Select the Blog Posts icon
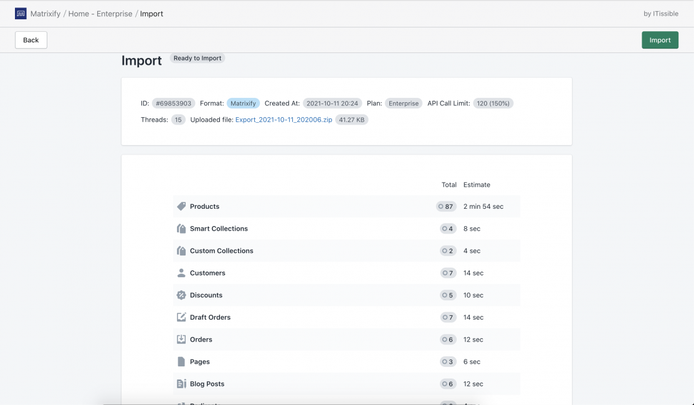This screenshot has height=405, width=694. point(181,383)
